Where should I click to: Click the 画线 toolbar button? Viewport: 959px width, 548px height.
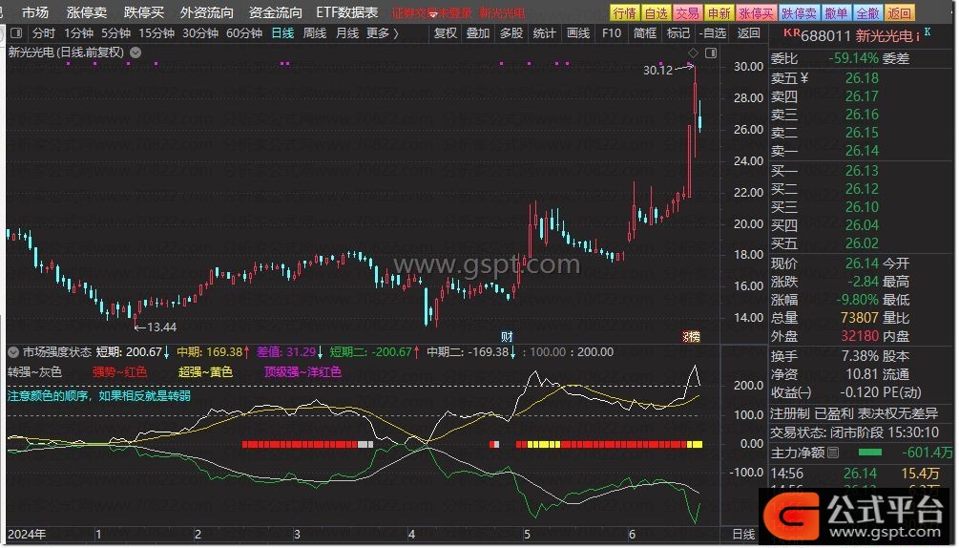(x=578, y=33)
